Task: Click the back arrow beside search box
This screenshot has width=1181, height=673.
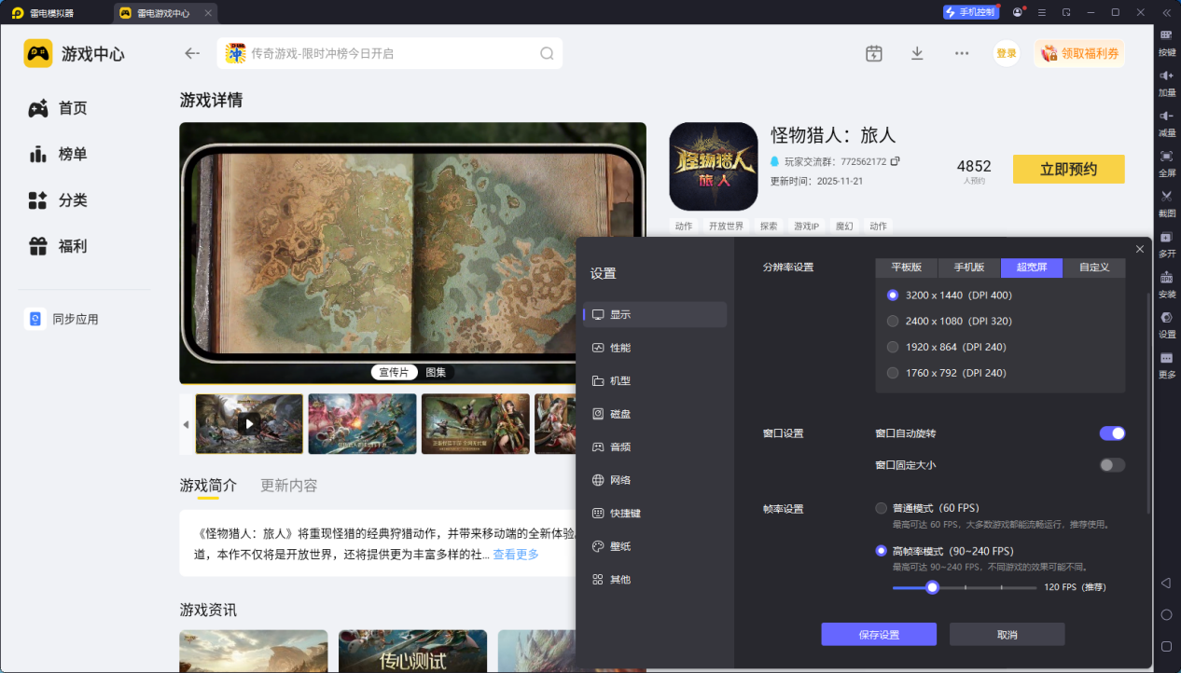Action: (192, 54)
